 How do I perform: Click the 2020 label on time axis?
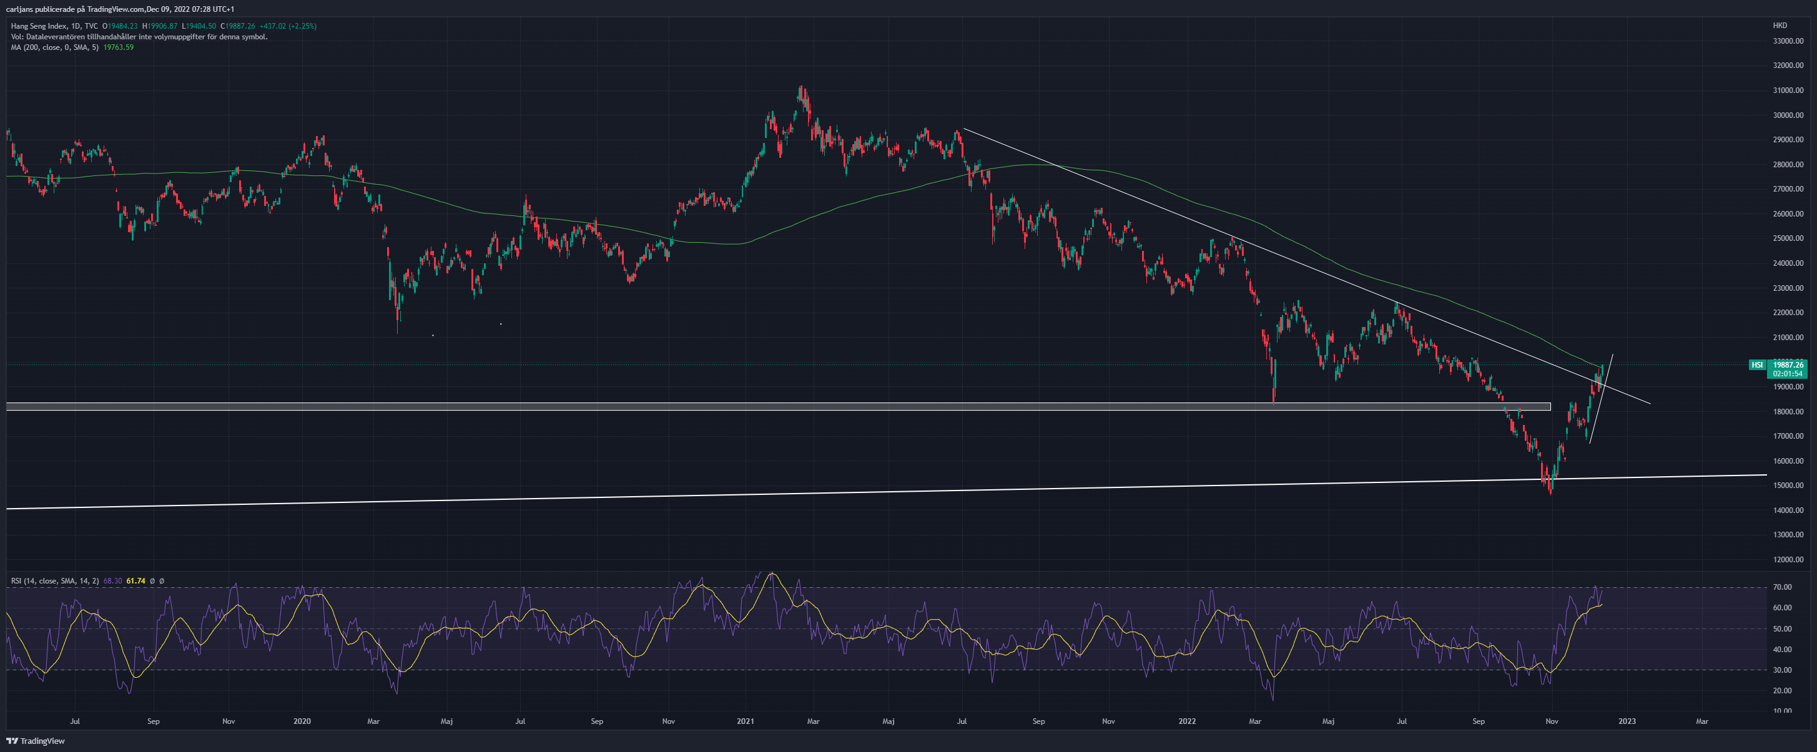[x=302, y=721]
